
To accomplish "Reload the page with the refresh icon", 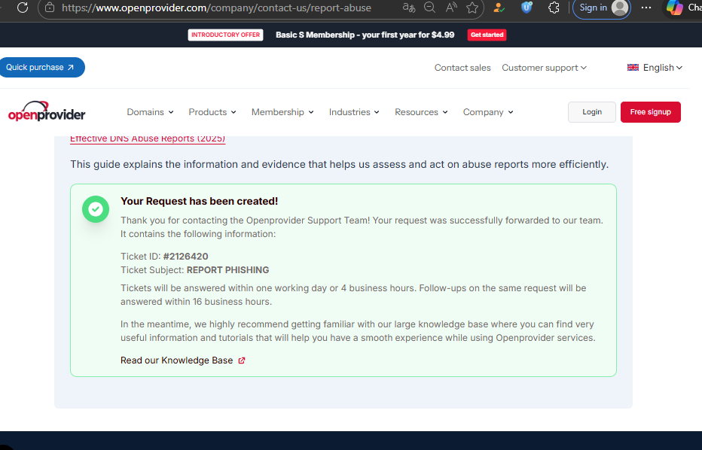I will tap(23, 8).
